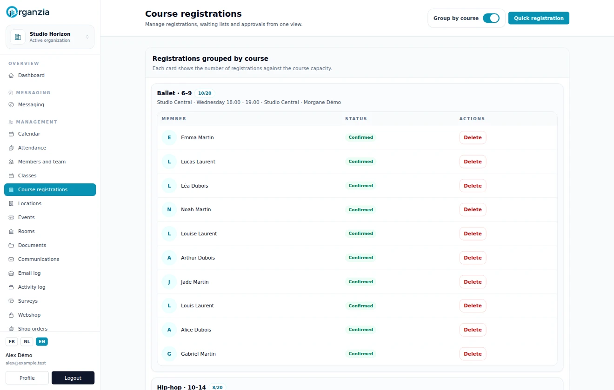Image resolution: width=614 pixels, height=390 pixels.
Task: Click the Ballet 10/20 capacity badge
Action: (205, 93)
